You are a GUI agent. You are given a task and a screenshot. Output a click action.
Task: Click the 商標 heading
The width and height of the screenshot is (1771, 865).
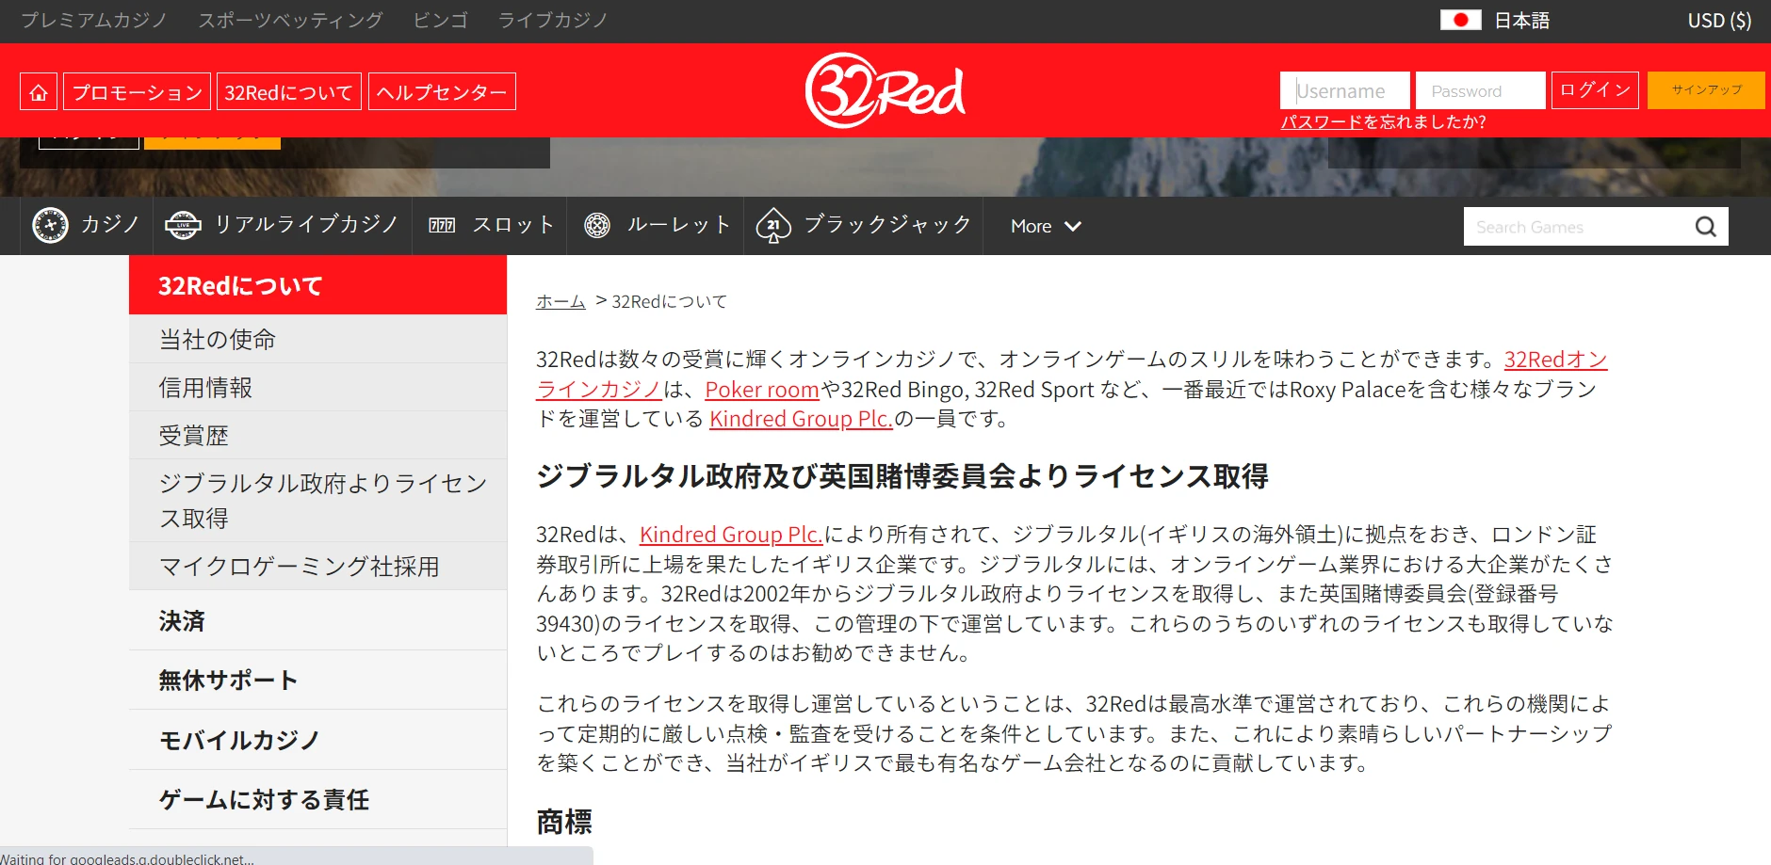click(564, 822)
